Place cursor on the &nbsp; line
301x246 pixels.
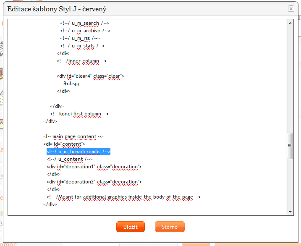[71, 84]
